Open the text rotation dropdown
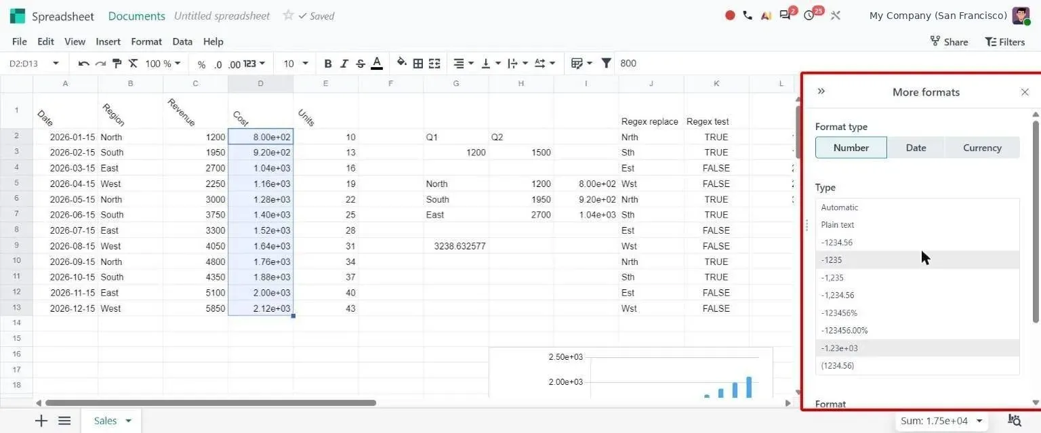 pos(545,64)
